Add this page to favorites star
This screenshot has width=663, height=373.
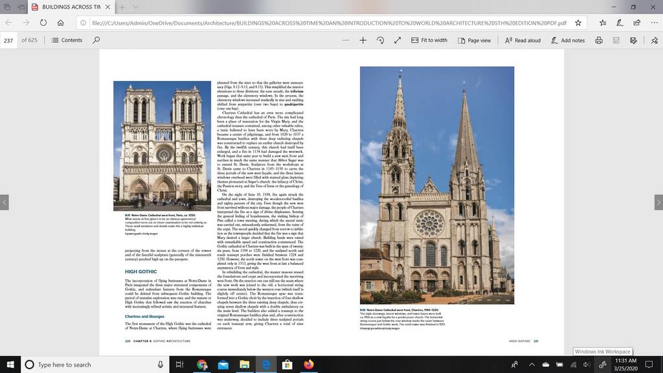pos(578,23)
